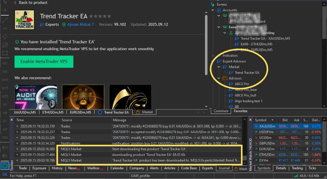Open the Market tab beside chart tabs
327x179 pixels.
(x=144, y=112)
